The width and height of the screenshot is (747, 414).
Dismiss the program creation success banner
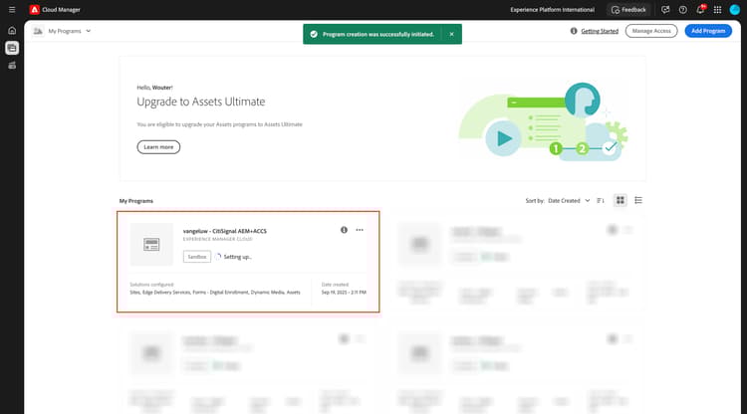pos(451,34)
